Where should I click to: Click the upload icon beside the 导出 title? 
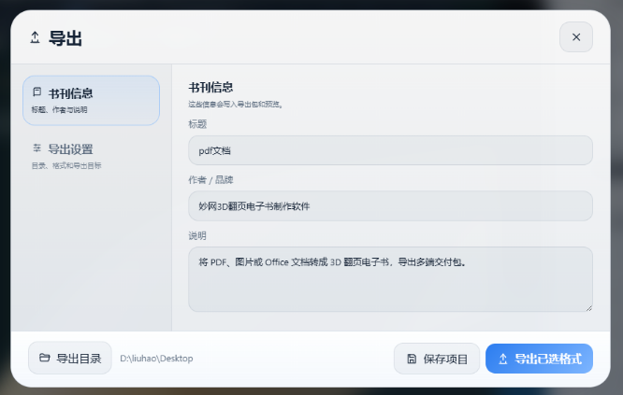[35, 37]
